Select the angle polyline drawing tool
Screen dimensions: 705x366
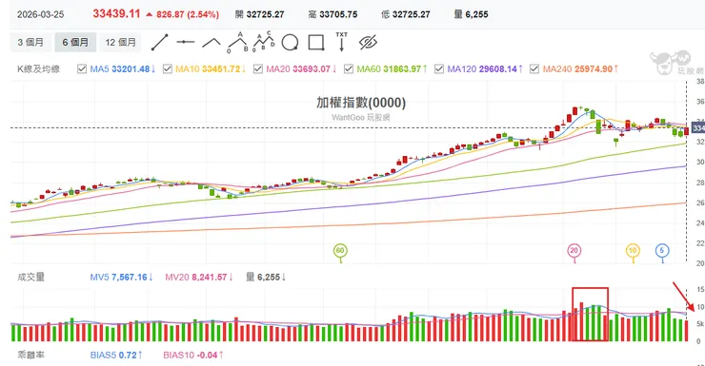coord(211,43)
